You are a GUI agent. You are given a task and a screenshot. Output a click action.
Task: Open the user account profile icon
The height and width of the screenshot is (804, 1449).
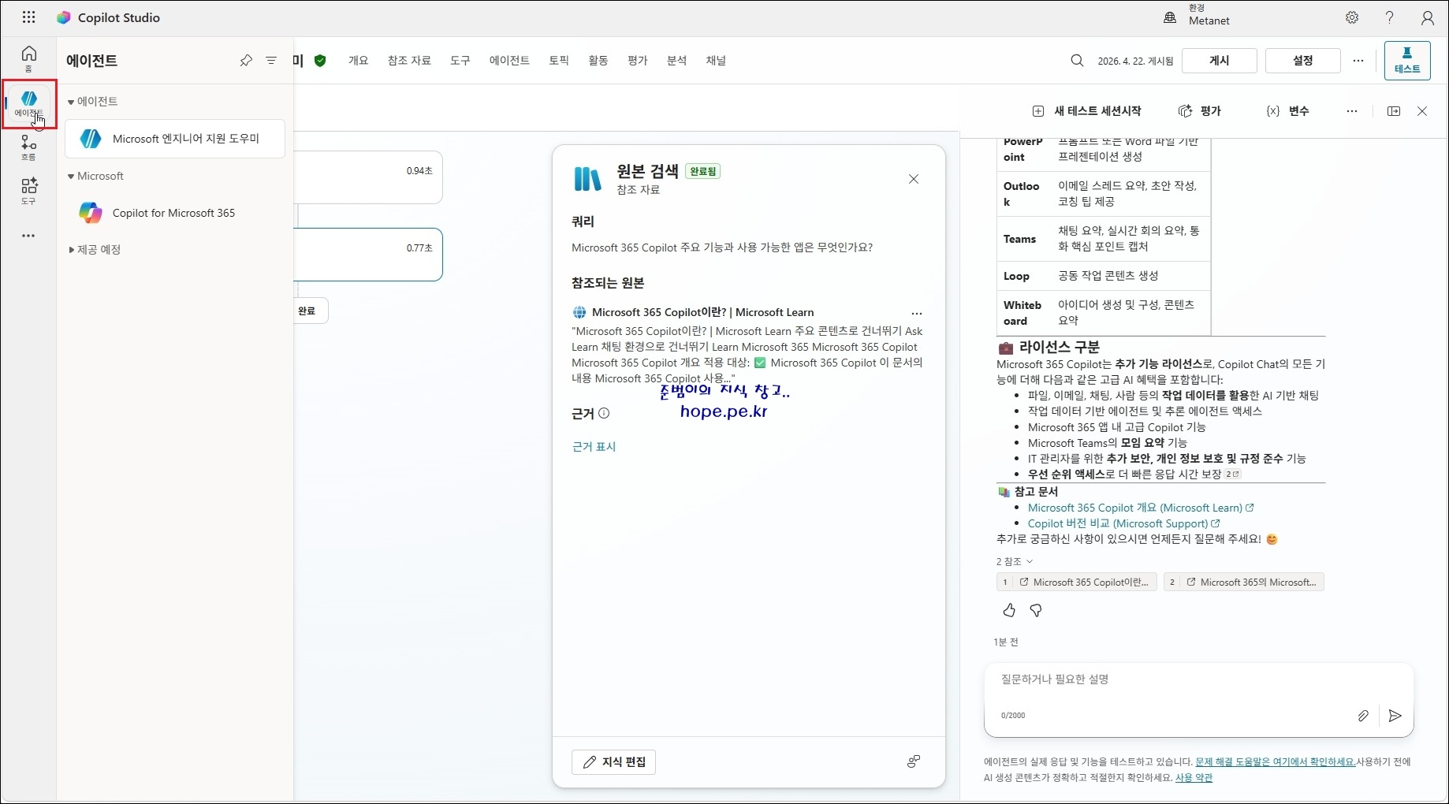click(1428, 17)
